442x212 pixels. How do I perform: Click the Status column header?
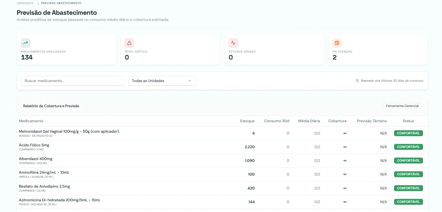coord(408,121)
